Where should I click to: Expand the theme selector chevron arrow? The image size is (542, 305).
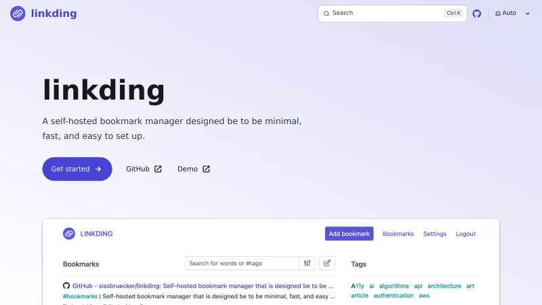click(x=528, y=14)
